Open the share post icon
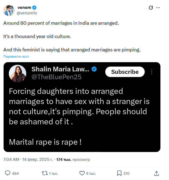 coord(156,173)
